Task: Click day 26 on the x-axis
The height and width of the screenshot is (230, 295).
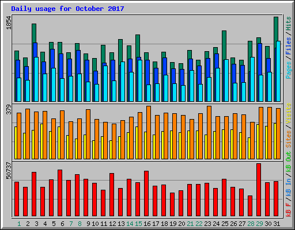Action: pyautogui.click(x=233, y=224)
